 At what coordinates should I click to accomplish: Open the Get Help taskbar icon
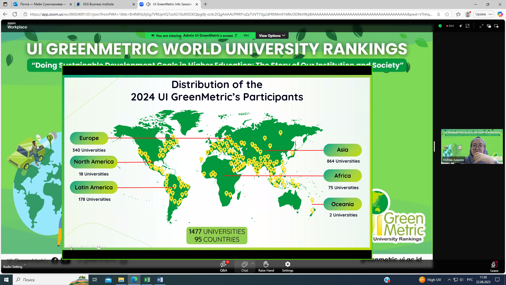click(x=387, y=280)
